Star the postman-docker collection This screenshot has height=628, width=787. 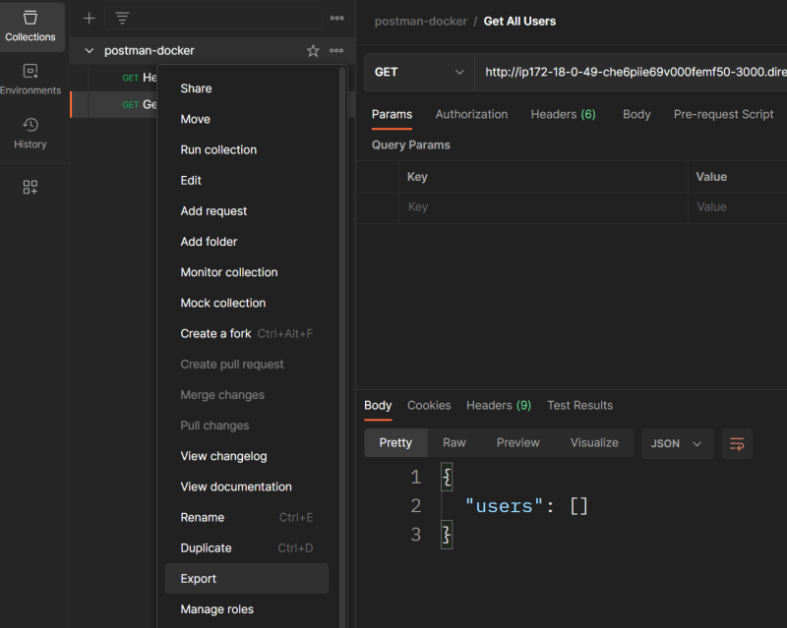coord(313,49)
